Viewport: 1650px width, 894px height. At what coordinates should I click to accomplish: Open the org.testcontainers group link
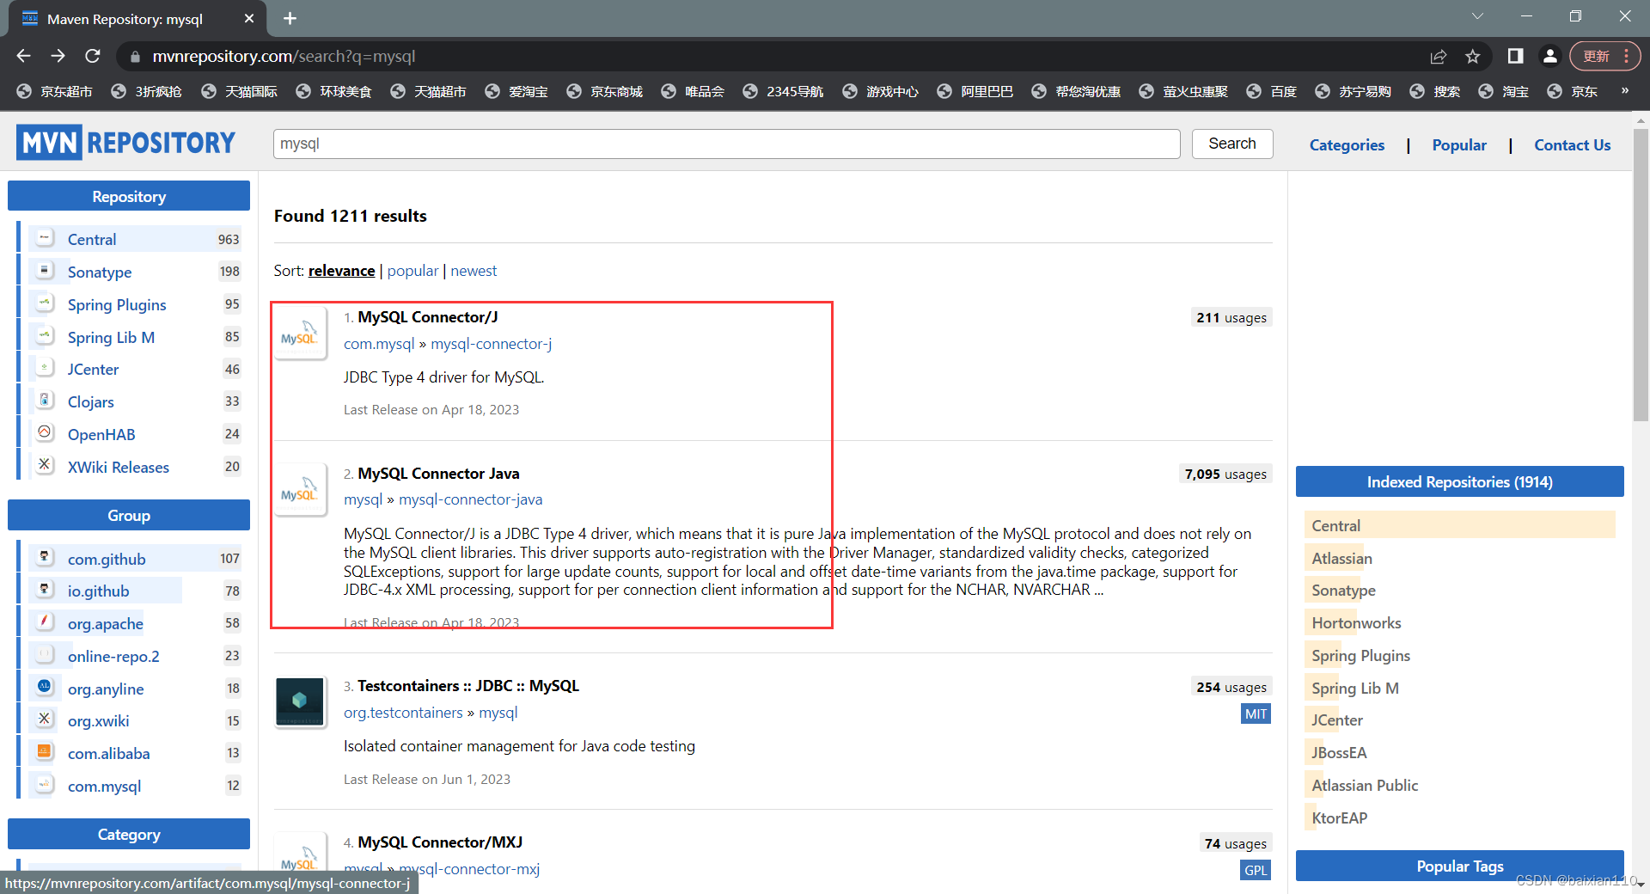[x=403, y=713]
